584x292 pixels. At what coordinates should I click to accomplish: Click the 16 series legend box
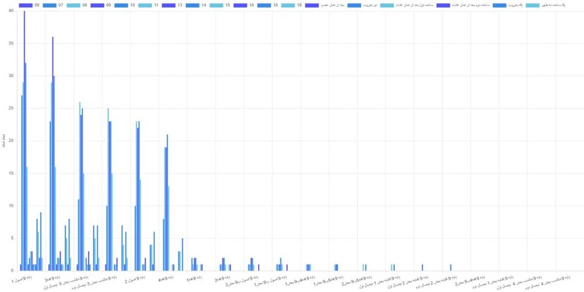point(241,5)
